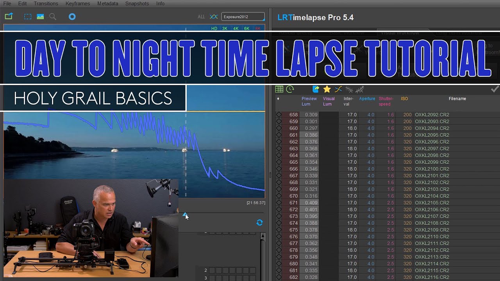Viewport: 500px width, 281px height.
Task: Open the Keyframes menu
Action: click(78, 4)
